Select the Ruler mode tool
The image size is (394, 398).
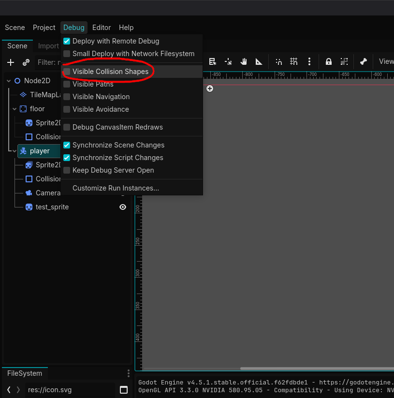pos(259,61)
